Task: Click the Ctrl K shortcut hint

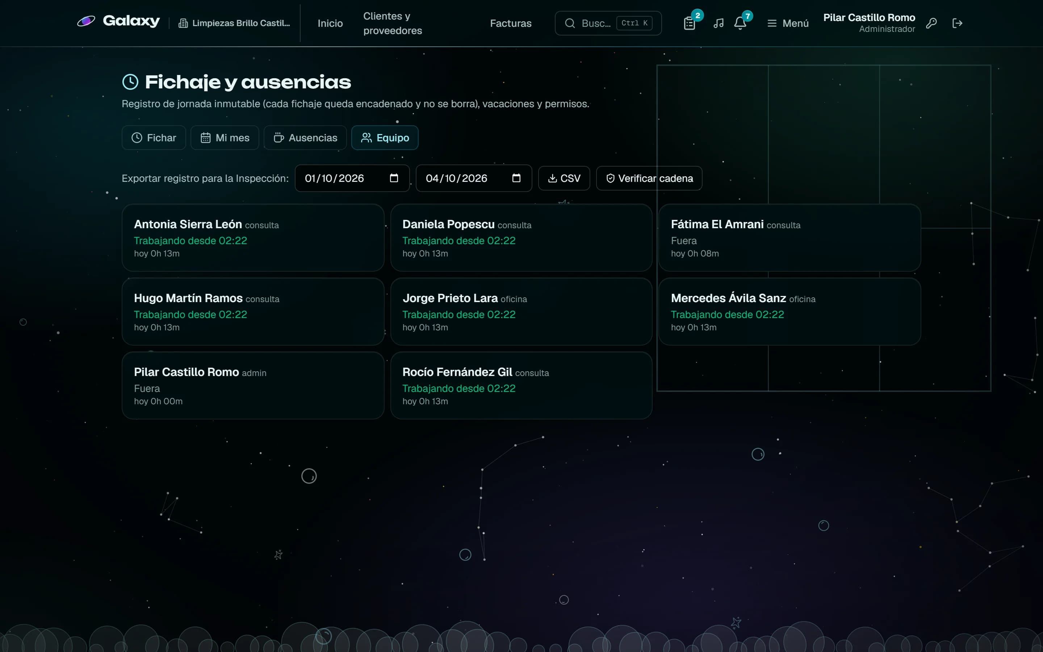Action: pyautogui.click(x=634, y=23)
